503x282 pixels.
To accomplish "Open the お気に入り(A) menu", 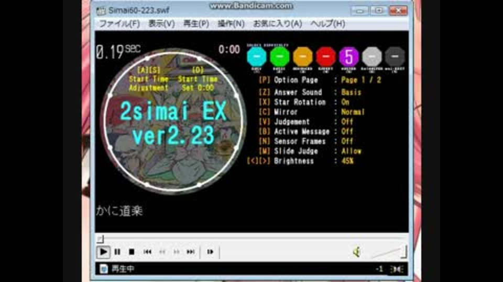I will pos(278,23).
